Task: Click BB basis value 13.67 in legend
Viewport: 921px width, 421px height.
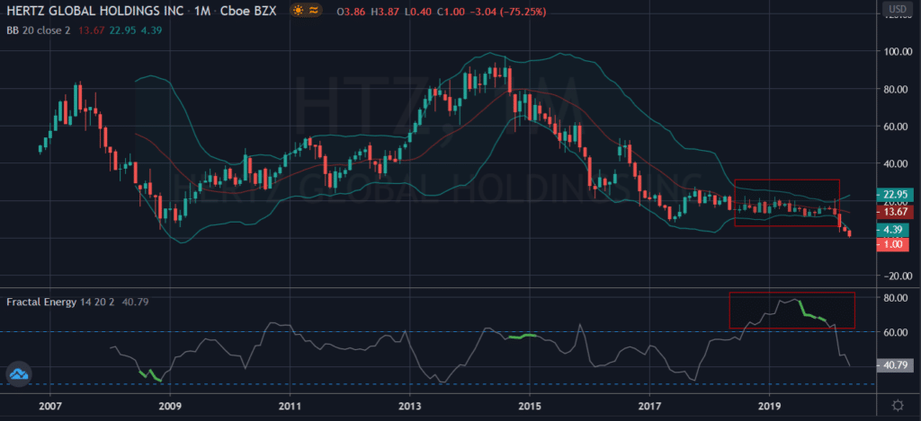Action: pyautogui.click(x=91, y=30)
